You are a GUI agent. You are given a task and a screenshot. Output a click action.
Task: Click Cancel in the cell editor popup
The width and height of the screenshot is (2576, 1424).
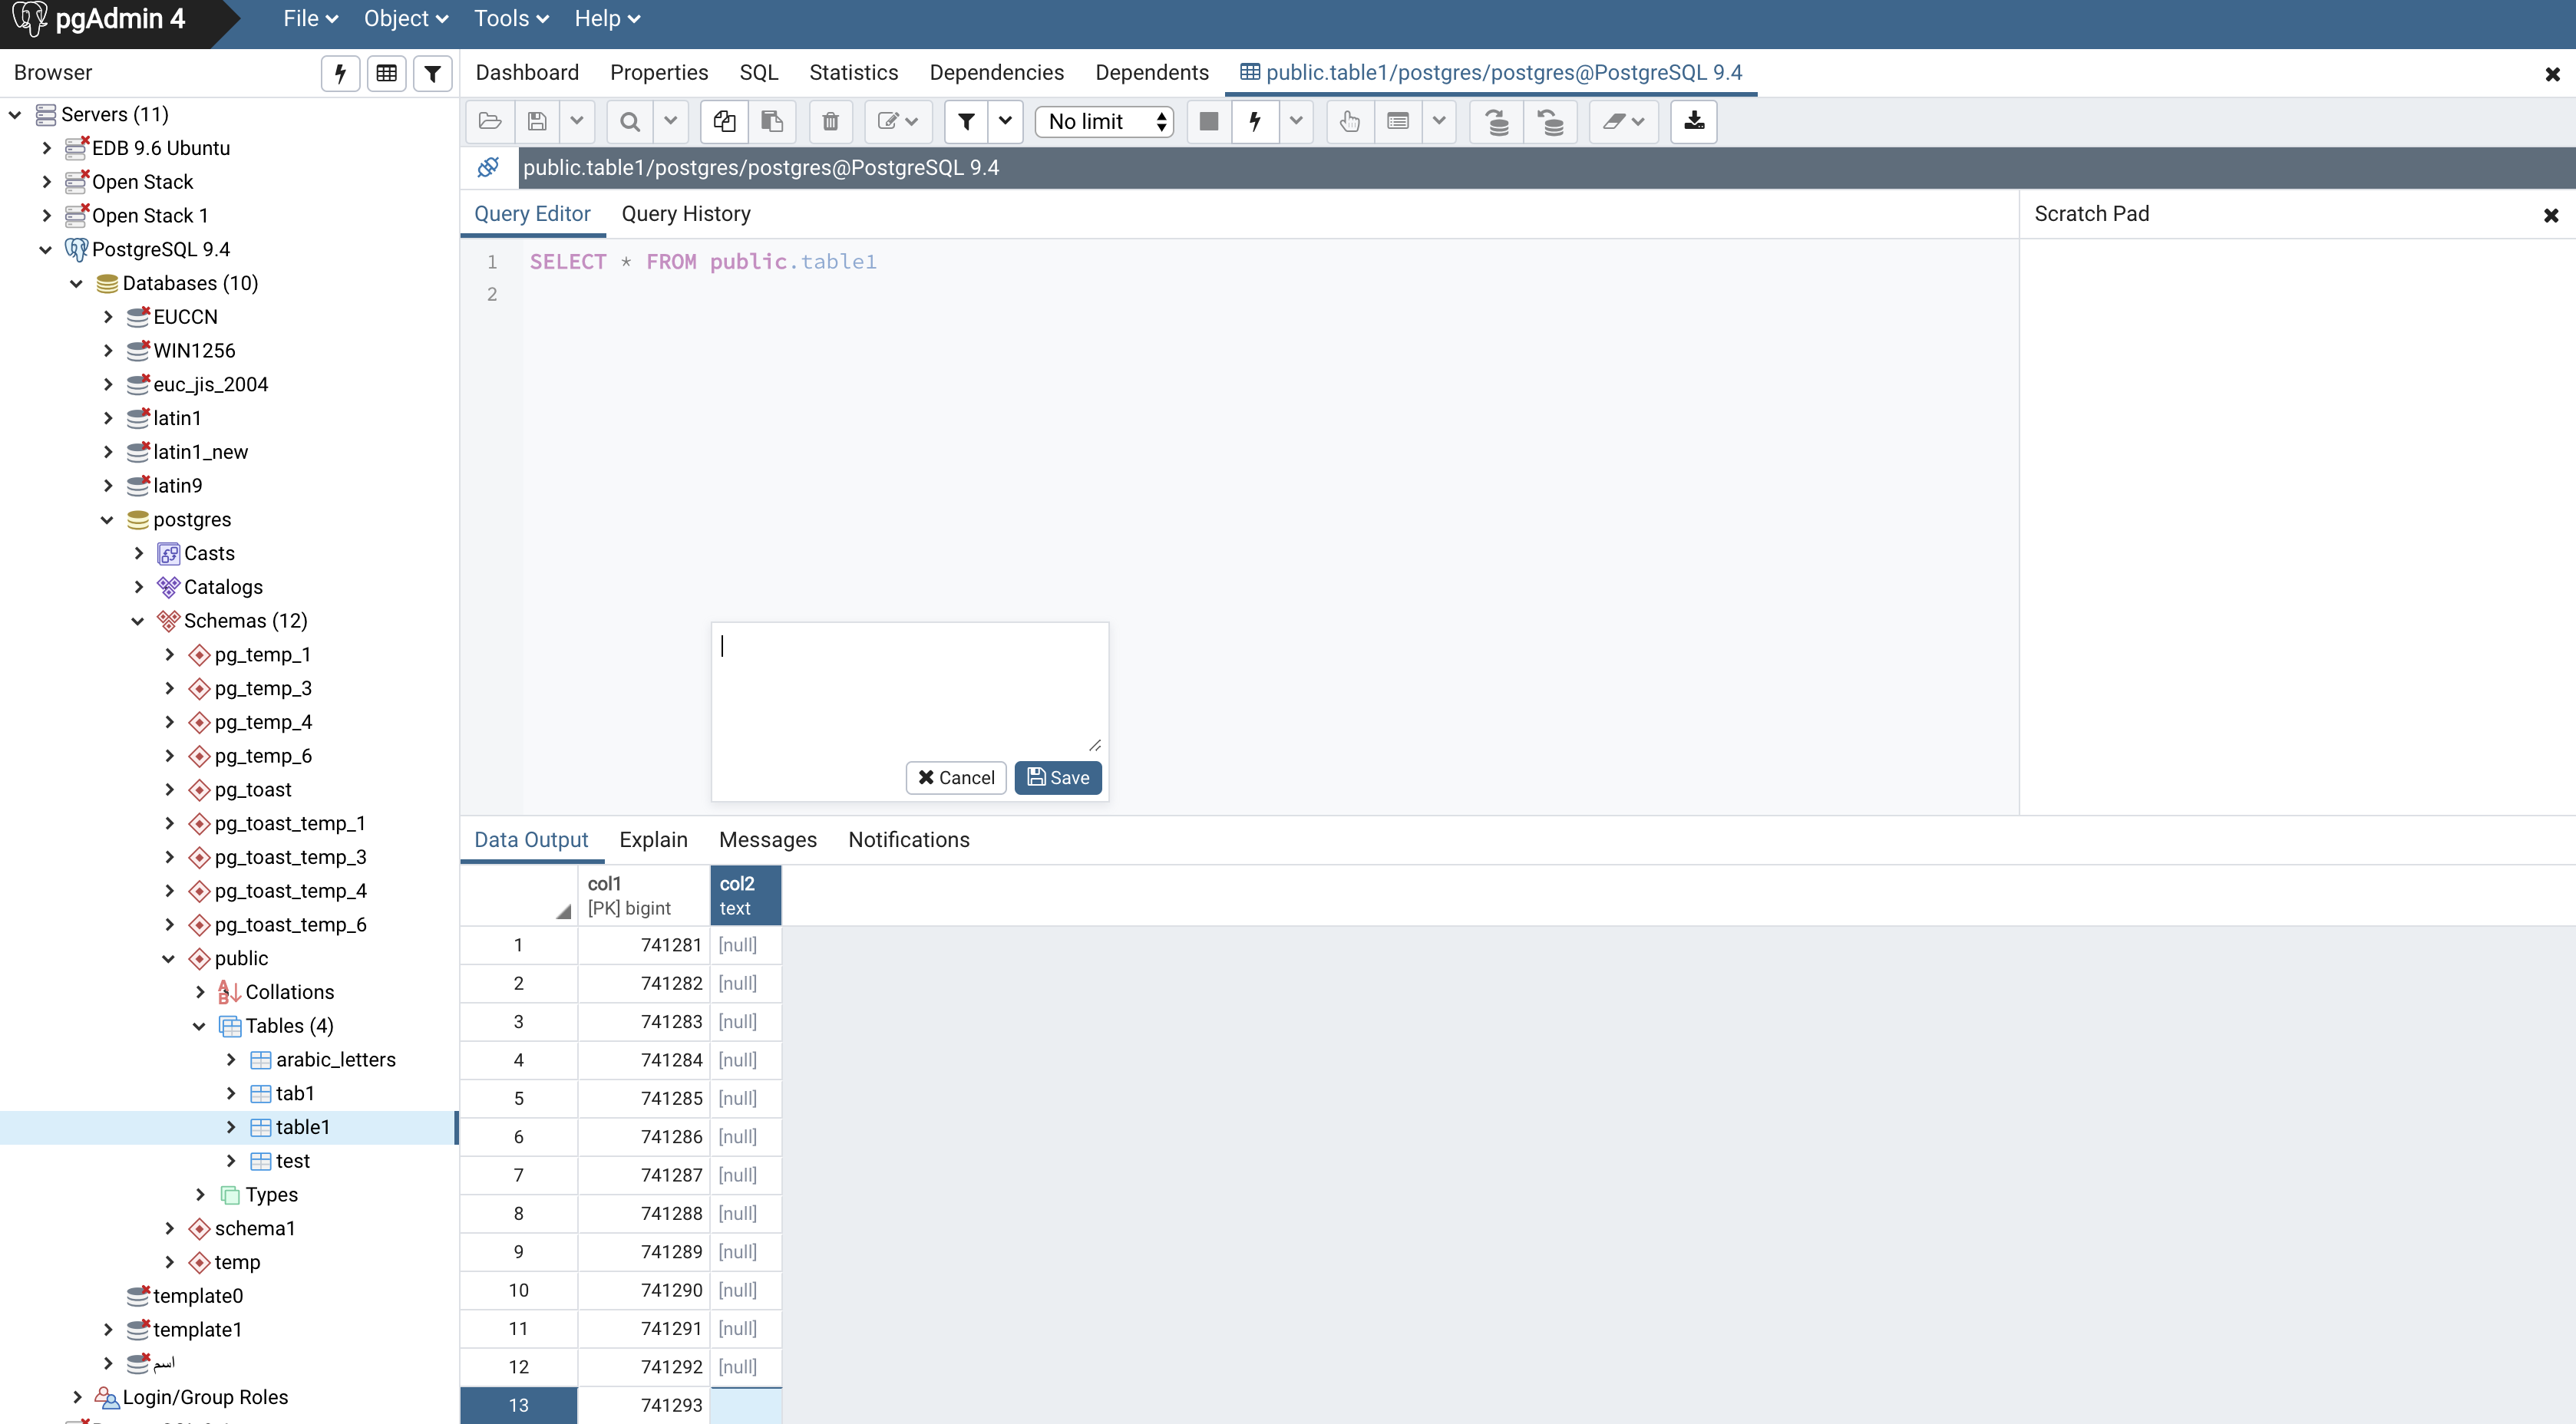956,779
